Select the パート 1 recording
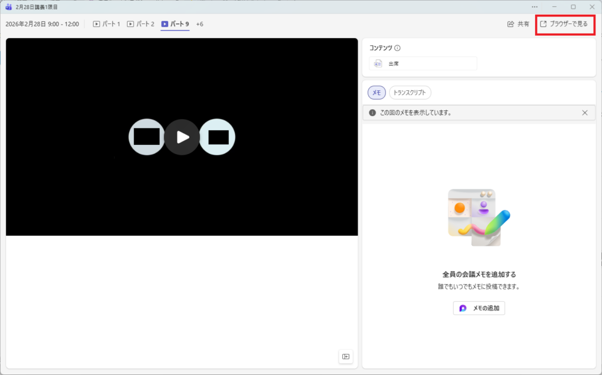The width and height of the screenshot is (602, 375). [x=106, y=24]
